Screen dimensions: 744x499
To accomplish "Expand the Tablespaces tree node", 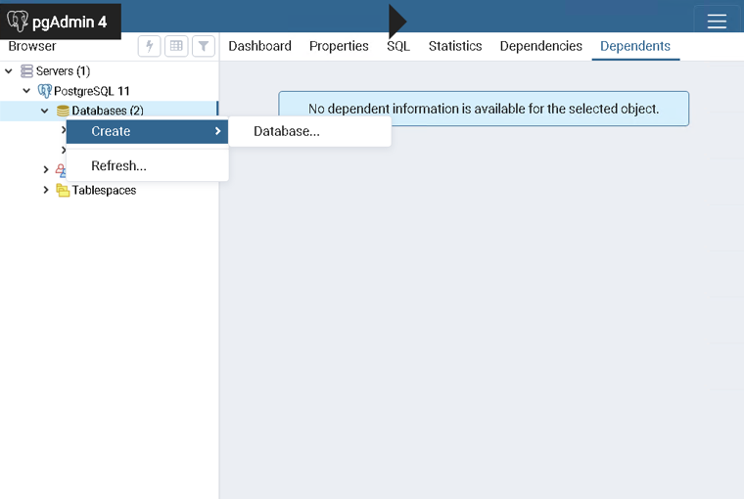I will coord(46,190).
